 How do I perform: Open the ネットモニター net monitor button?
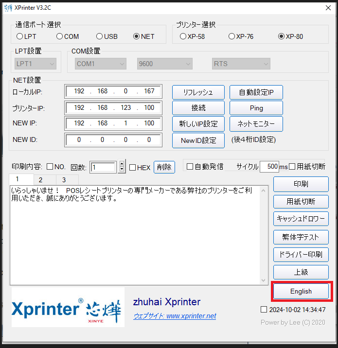click(256, 124)
